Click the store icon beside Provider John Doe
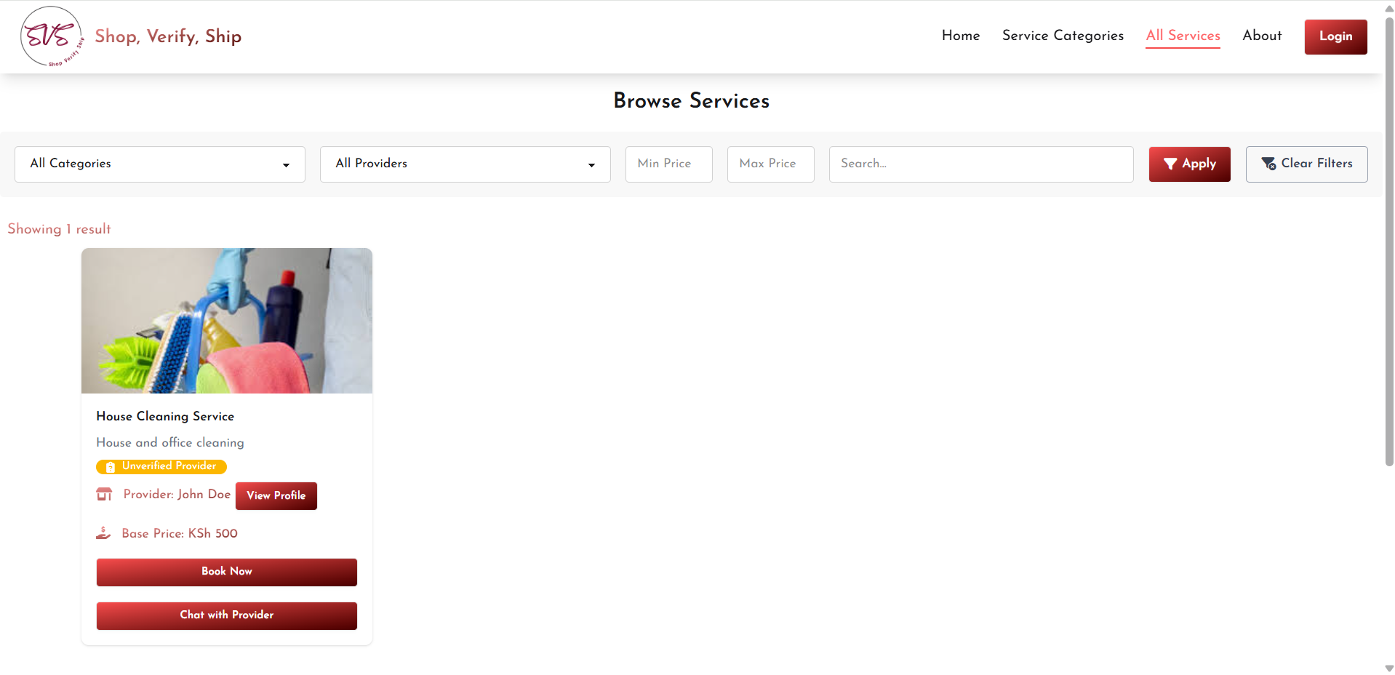 point(104,495)
